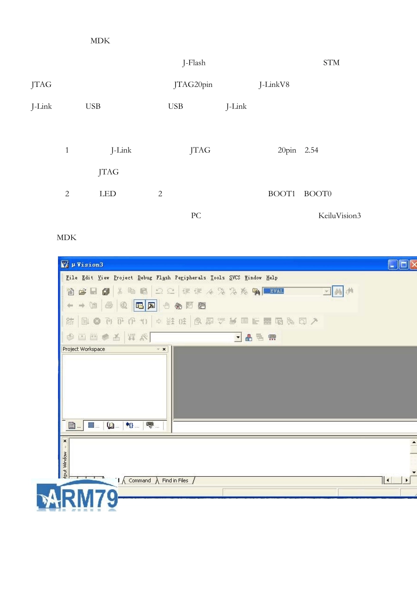Screen dimensions: 417x590
Task: Switch to the Templates tab in Project Workspace
Action: (x=152, y=425)
